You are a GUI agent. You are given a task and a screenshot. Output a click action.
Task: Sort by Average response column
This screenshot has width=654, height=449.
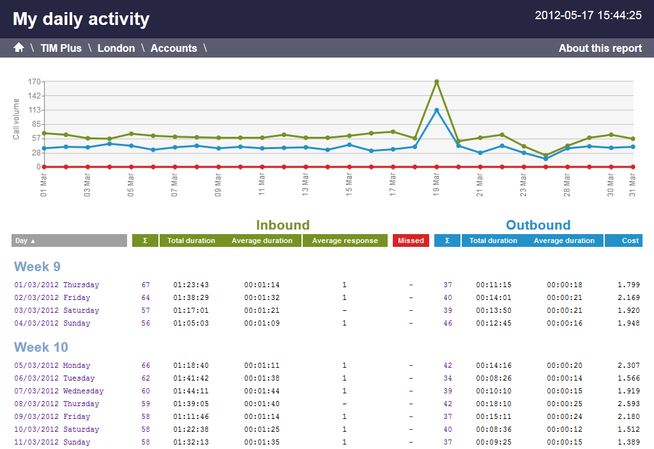coord(345,240)
